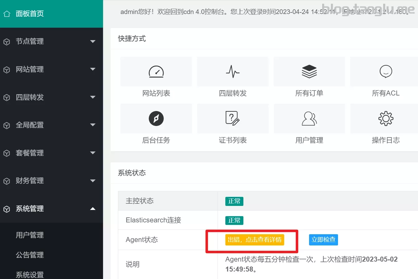This screenshot has height=279, width=418.
Task: Click 出错，点击查看详情 for Agent status
Action: click(254, 240)
